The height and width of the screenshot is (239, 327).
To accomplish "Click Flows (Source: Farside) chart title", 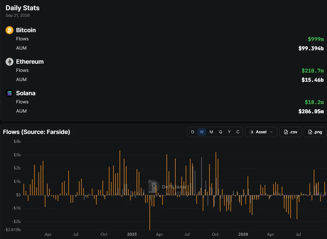I will point(36,132).
